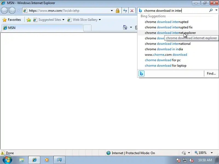Click the Add to Favorites Bar icon
The height and width of the screenshot is (164, 219).
29,20
